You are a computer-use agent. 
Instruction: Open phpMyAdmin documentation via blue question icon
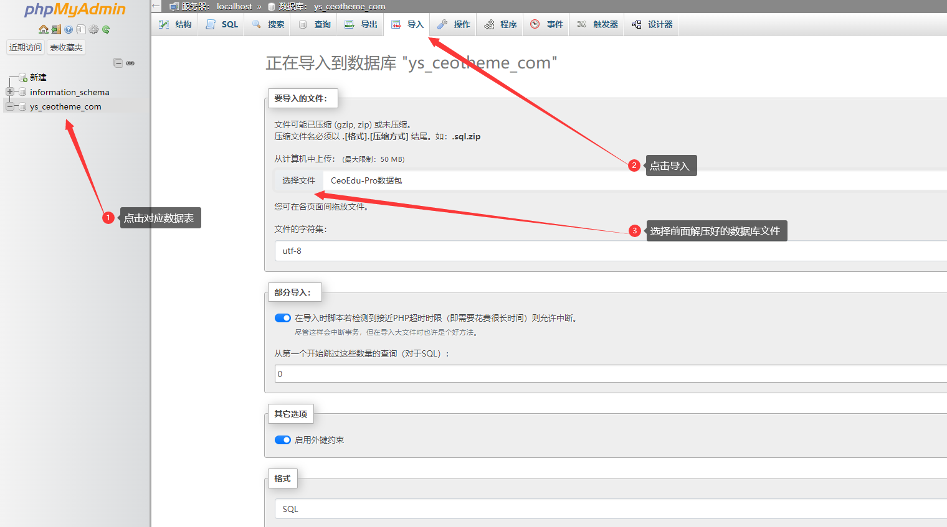coord(69,29)
